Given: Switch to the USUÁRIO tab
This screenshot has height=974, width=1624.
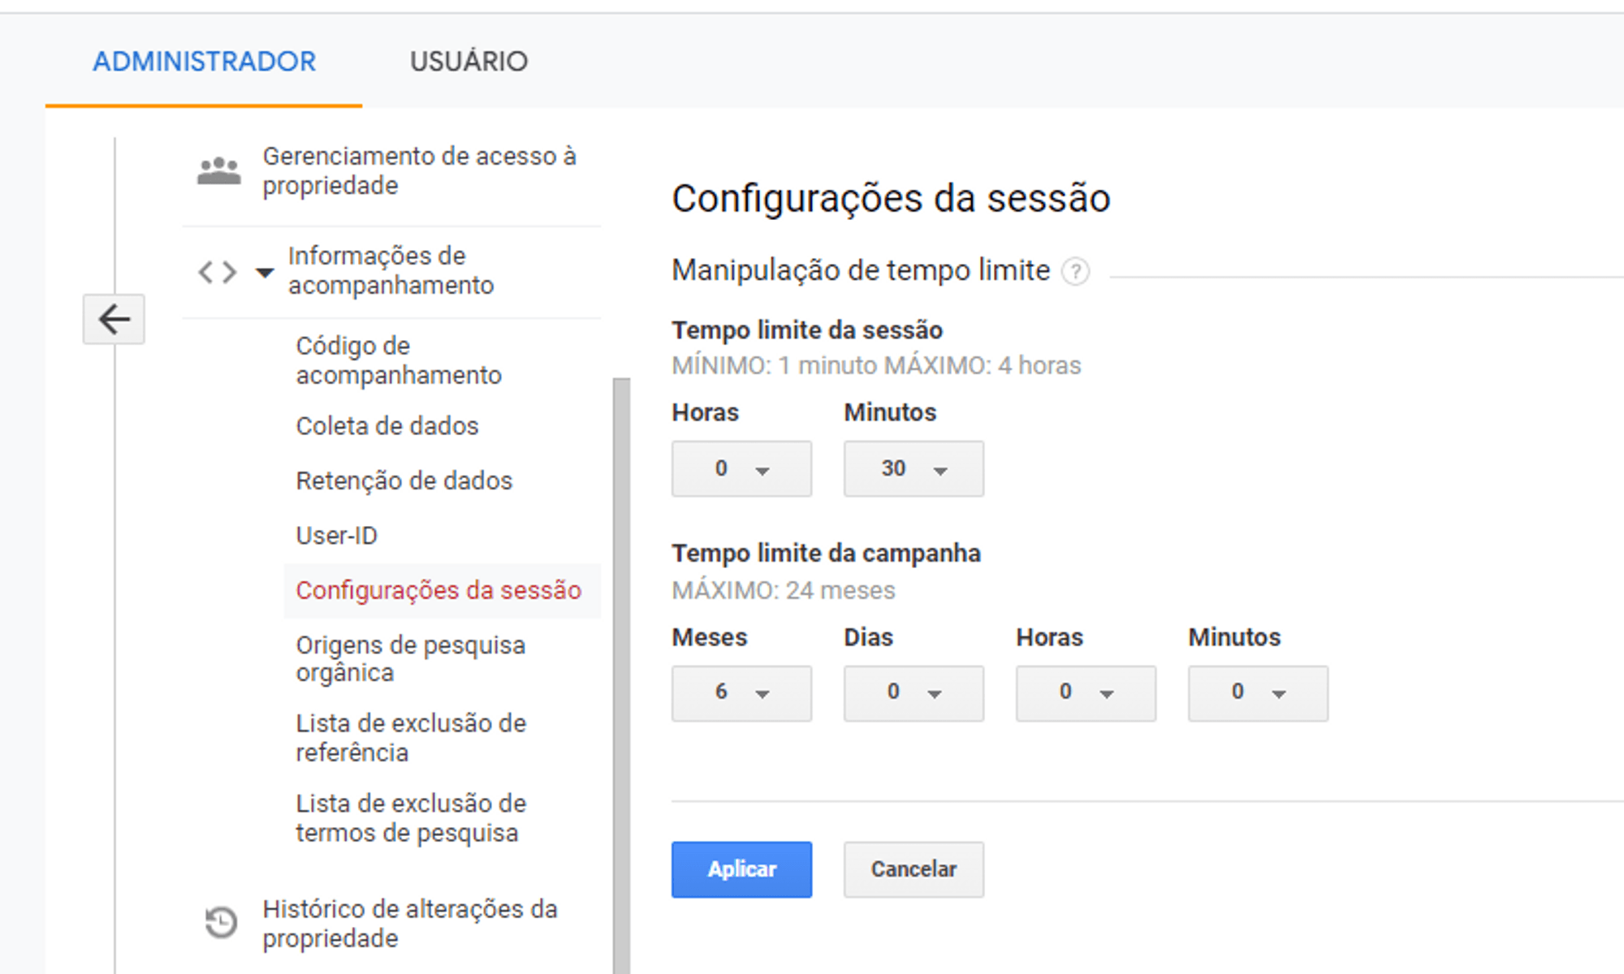Looking at the screenshot, I should pyautogui.click(x=469, y=62).
